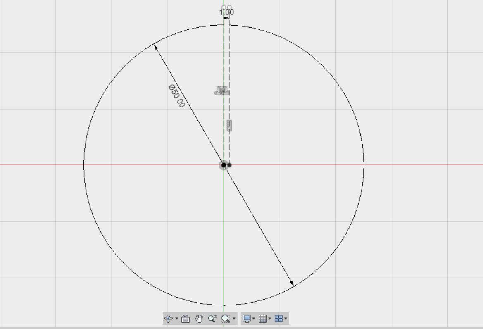Select the sketch center origin point

point(223,165)
